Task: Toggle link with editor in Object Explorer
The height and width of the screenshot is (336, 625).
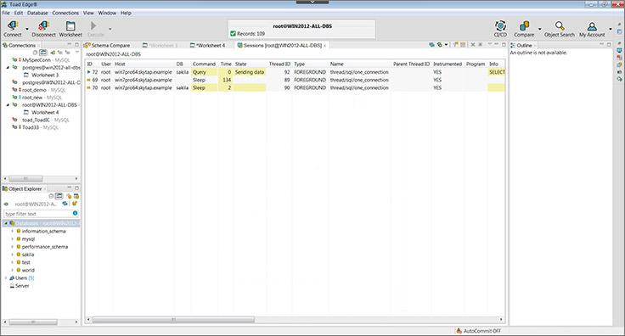Action: point(59,196)
